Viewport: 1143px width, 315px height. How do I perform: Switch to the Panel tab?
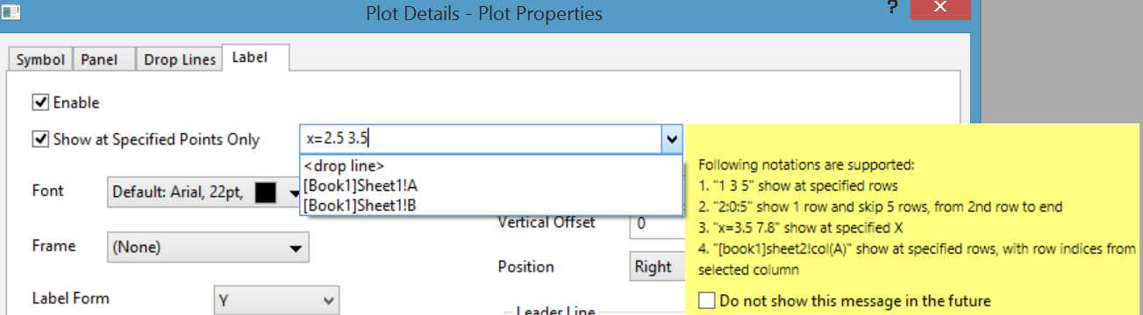click(x=104, y=59)
